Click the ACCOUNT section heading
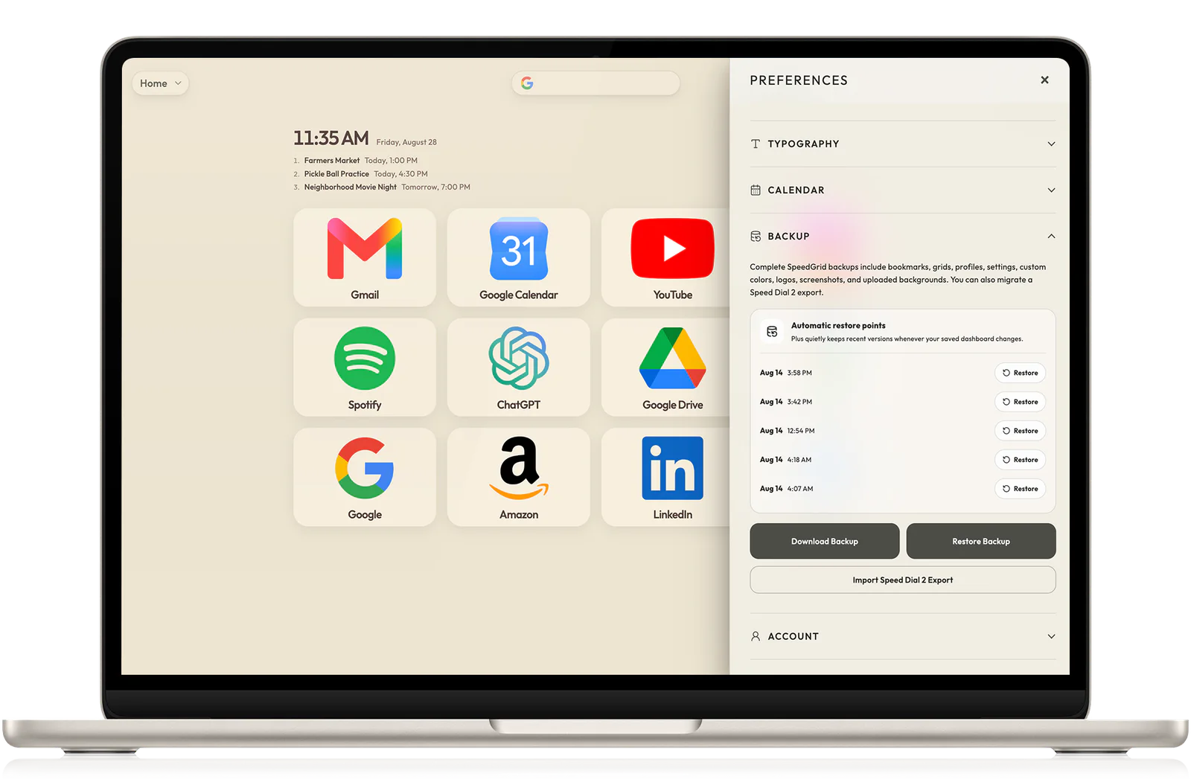 [x=793, y=636]
